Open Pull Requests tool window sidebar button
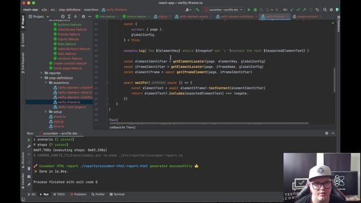Viewport: 361px width, 203px height. (x=23, y=63)
